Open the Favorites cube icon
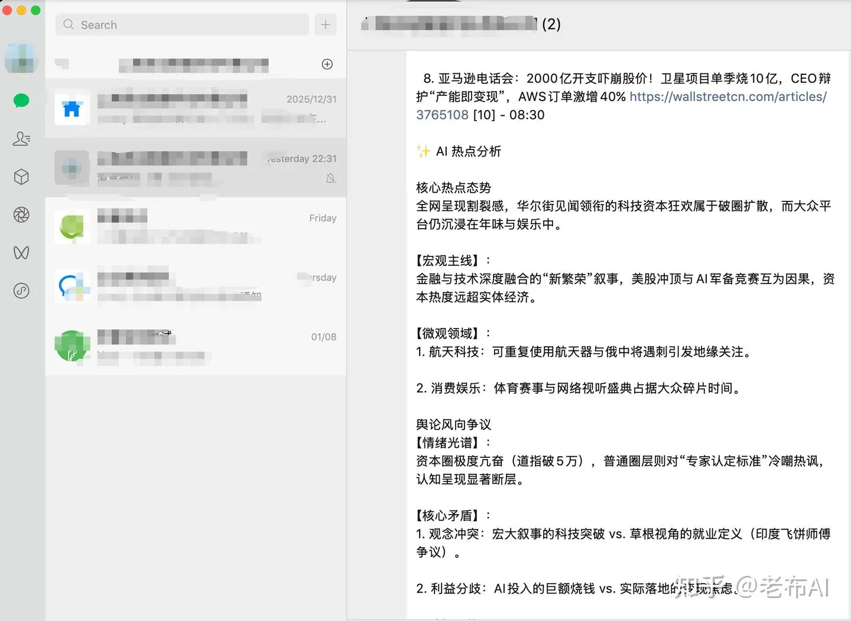Viewport: 851px width, 621px height. pyautogui.click(x=21, y=177)
